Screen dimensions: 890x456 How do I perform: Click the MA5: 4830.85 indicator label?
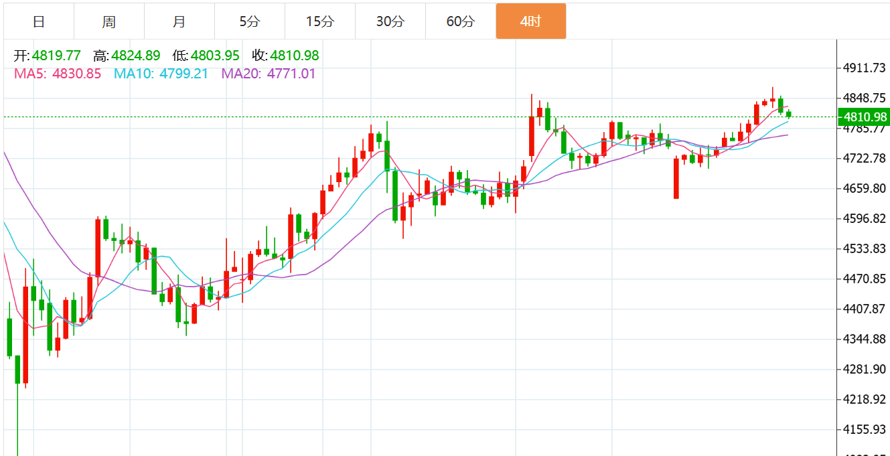click(x=58, y=74)
